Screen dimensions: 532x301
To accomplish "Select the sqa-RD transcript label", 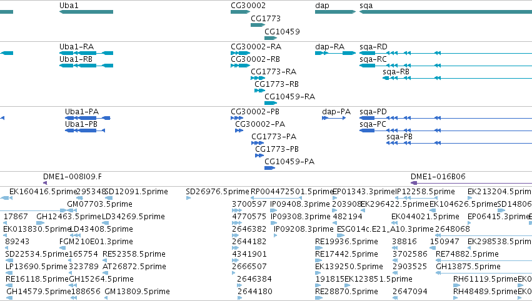I will (x=374, y=47).
